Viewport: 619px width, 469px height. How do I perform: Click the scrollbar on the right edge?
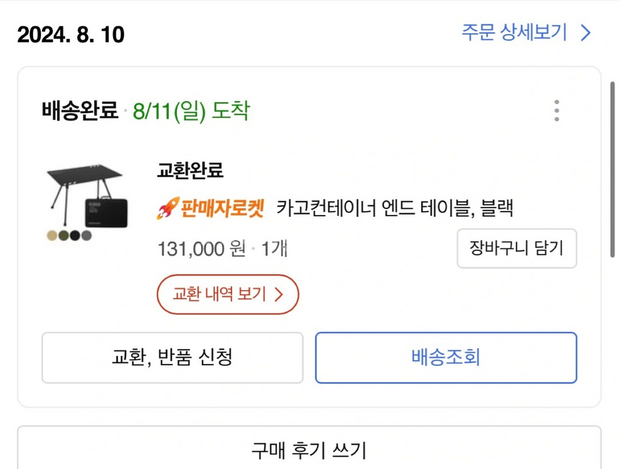[x=612, y=169]
